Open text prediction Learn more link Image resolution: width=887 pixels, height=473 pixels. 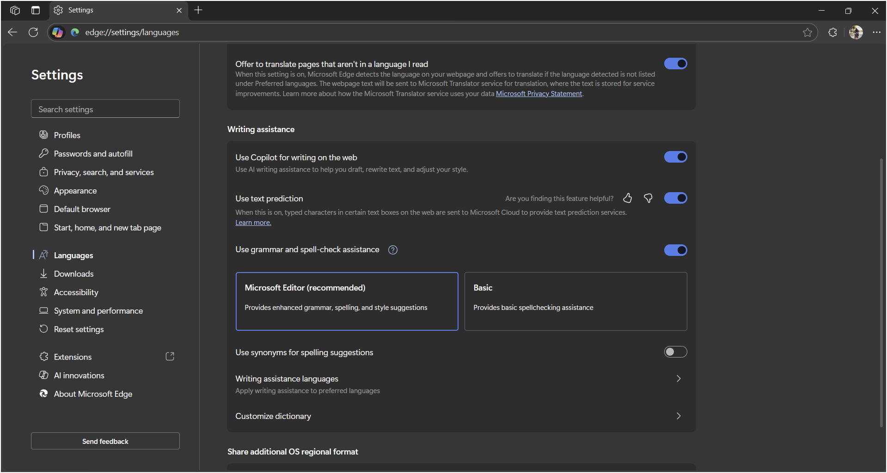point(253,223)
